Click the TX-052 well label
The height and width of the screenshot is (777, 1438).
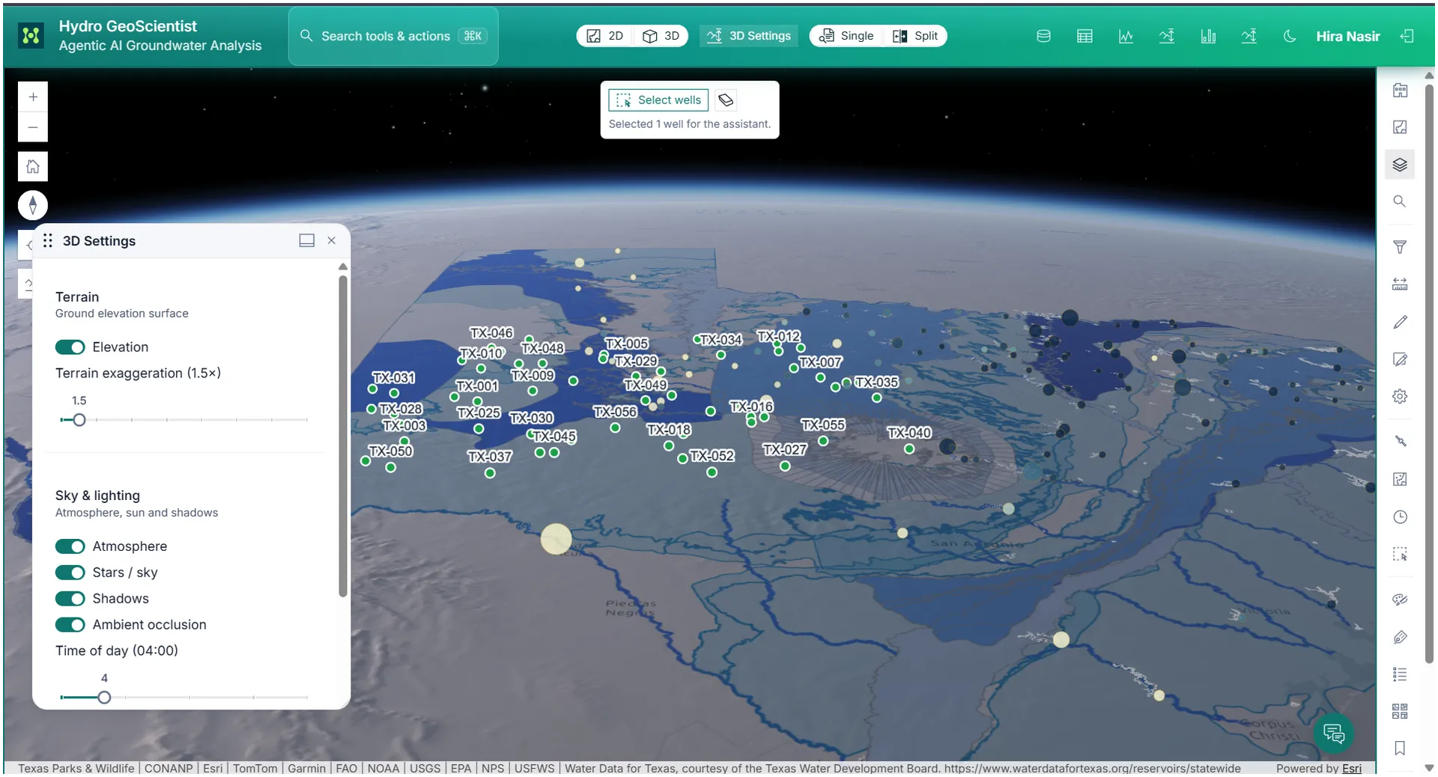712,456
